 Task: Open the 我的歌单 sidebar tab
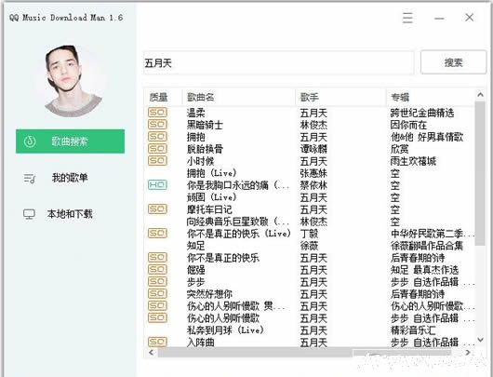point(70,178)
